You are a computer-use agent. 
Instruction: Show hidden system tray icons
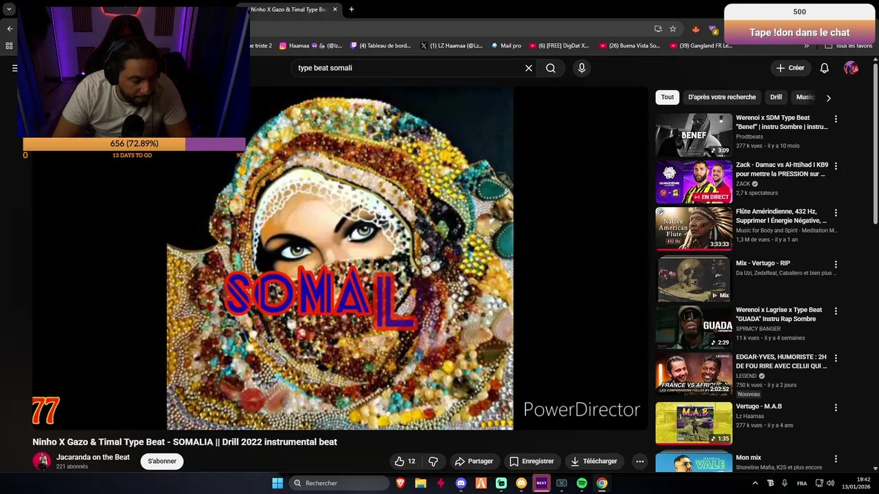(x=755, y=483)
